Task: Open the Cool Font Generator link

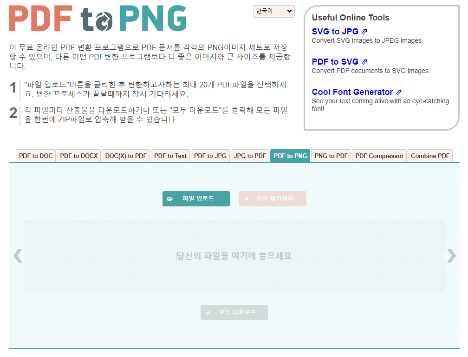Action: pyautogui.click(x=352, y=92)
